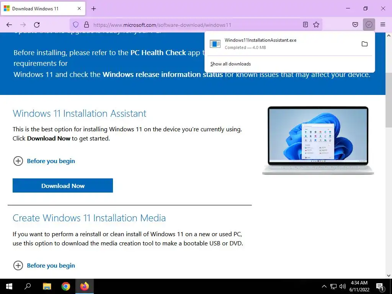Show downloaded file in containing folder
This screenshot has width=392, height=294.
[364, 44]
